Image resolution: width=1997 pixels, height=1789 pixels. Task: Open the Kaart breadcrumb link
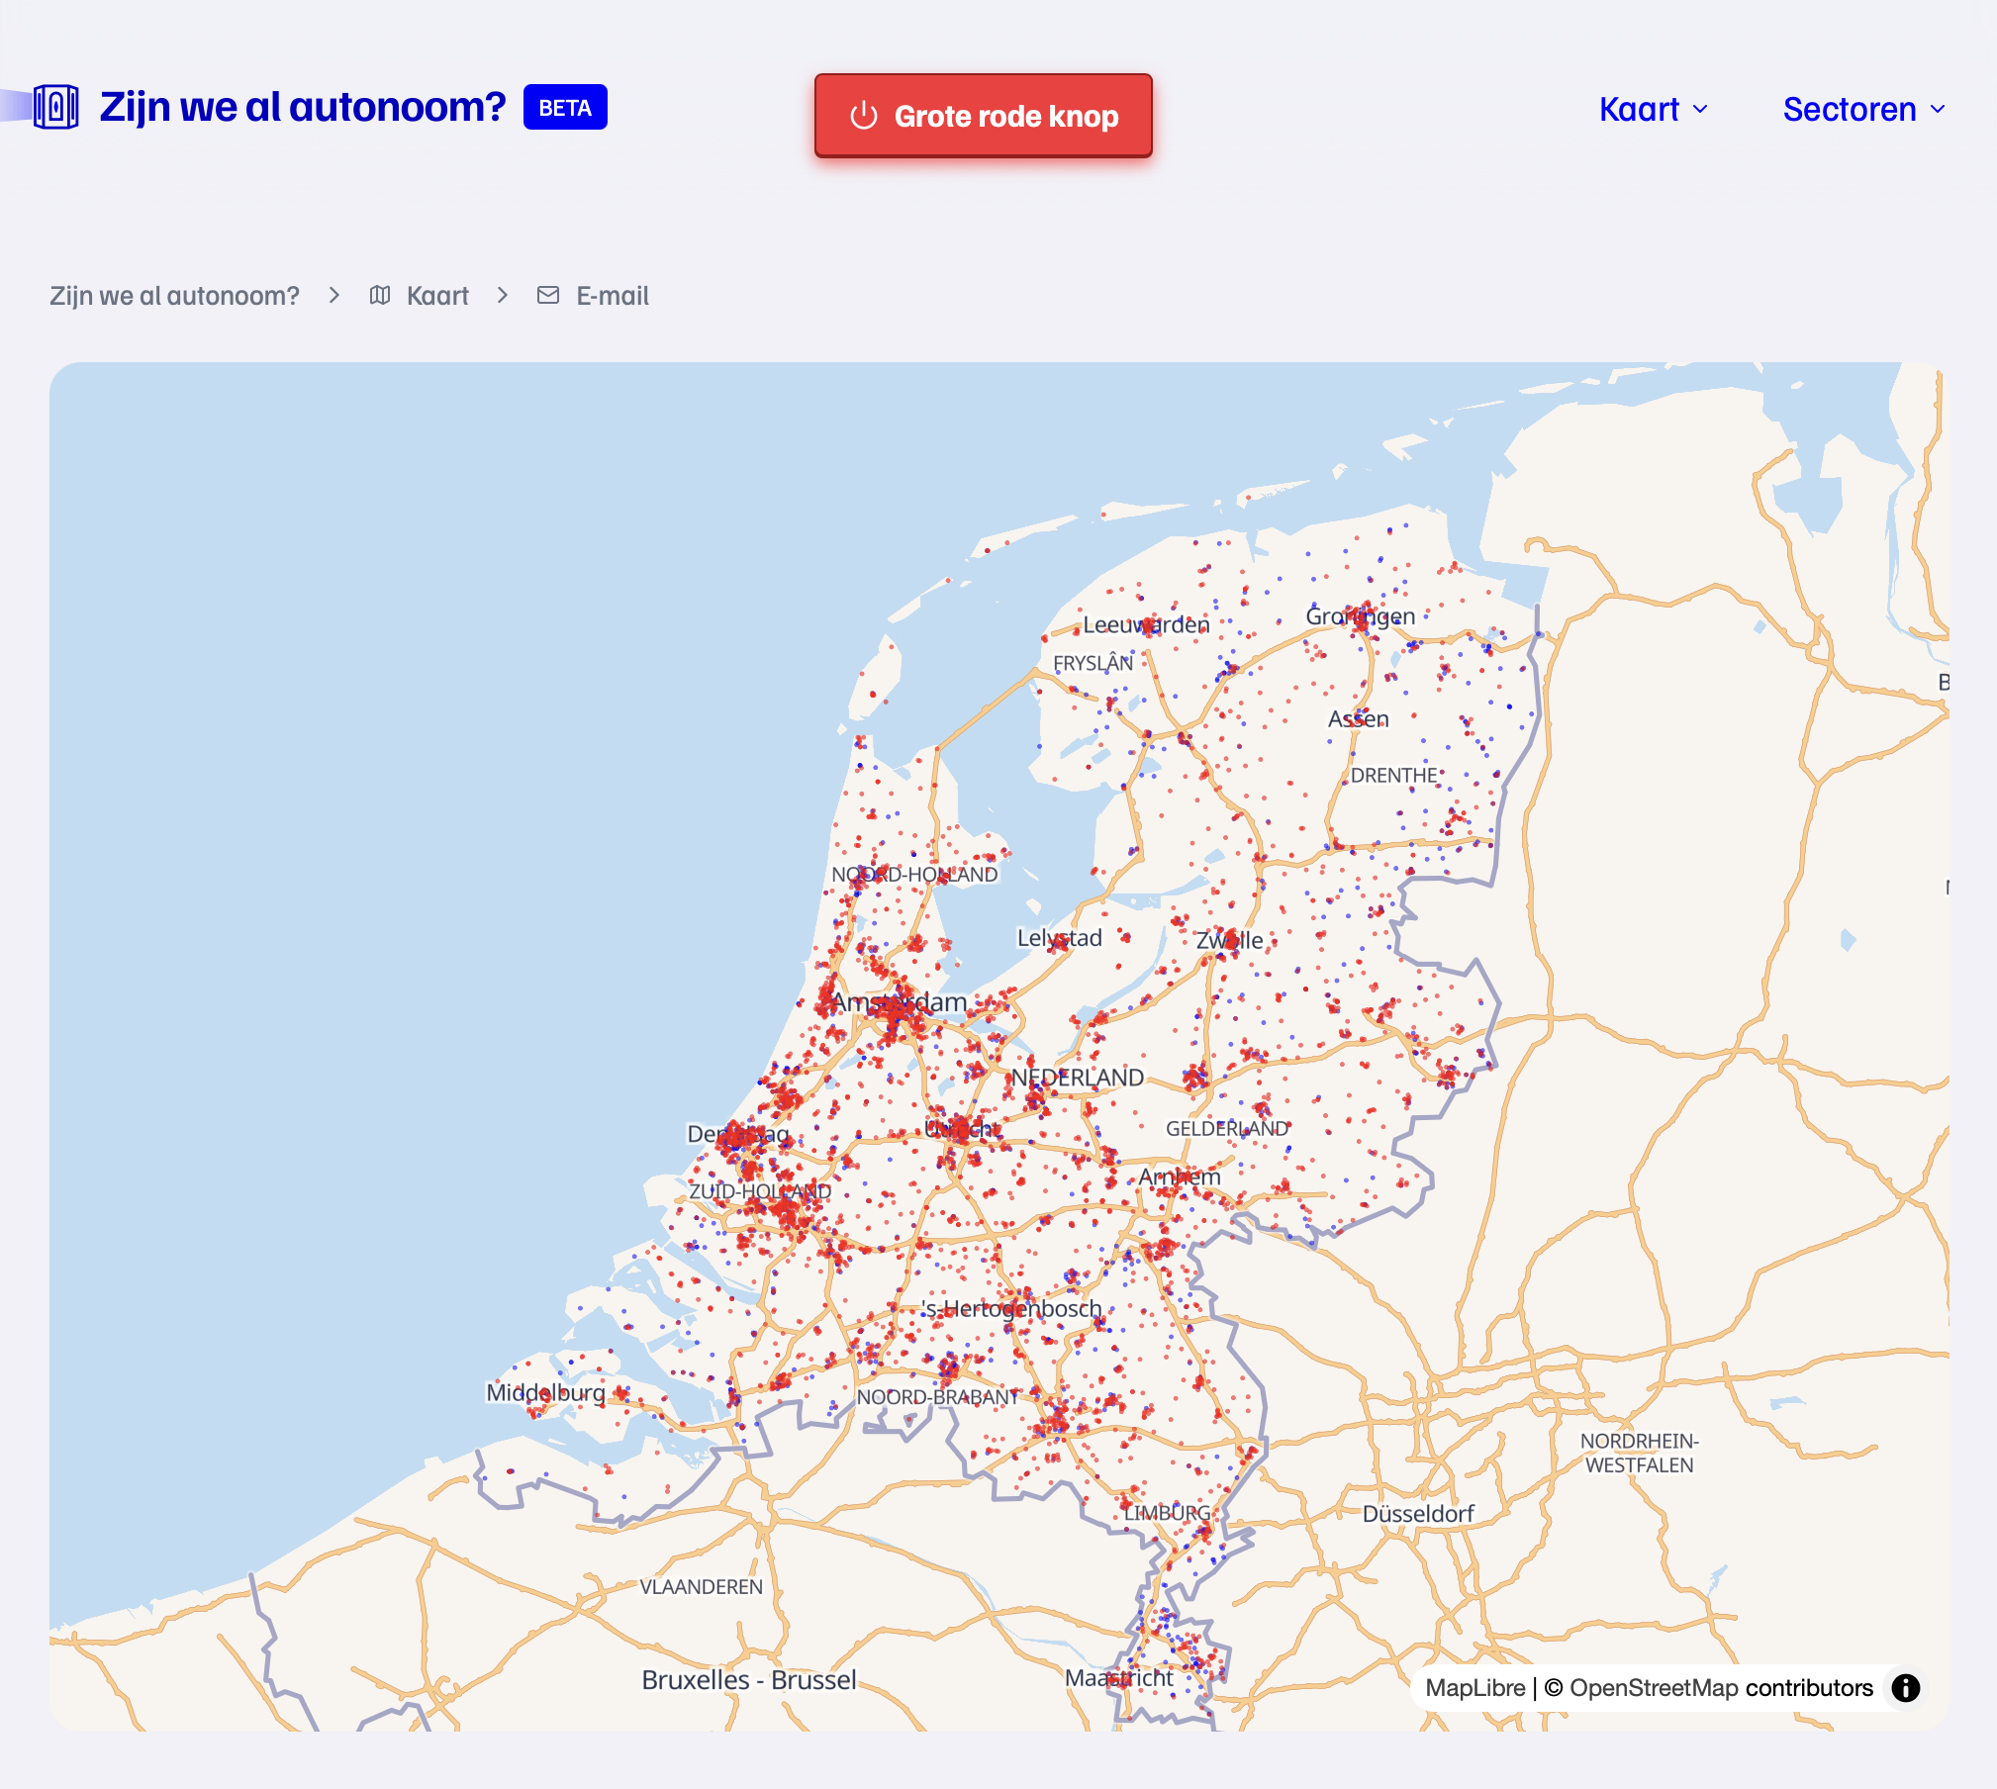tap(437, 295)
